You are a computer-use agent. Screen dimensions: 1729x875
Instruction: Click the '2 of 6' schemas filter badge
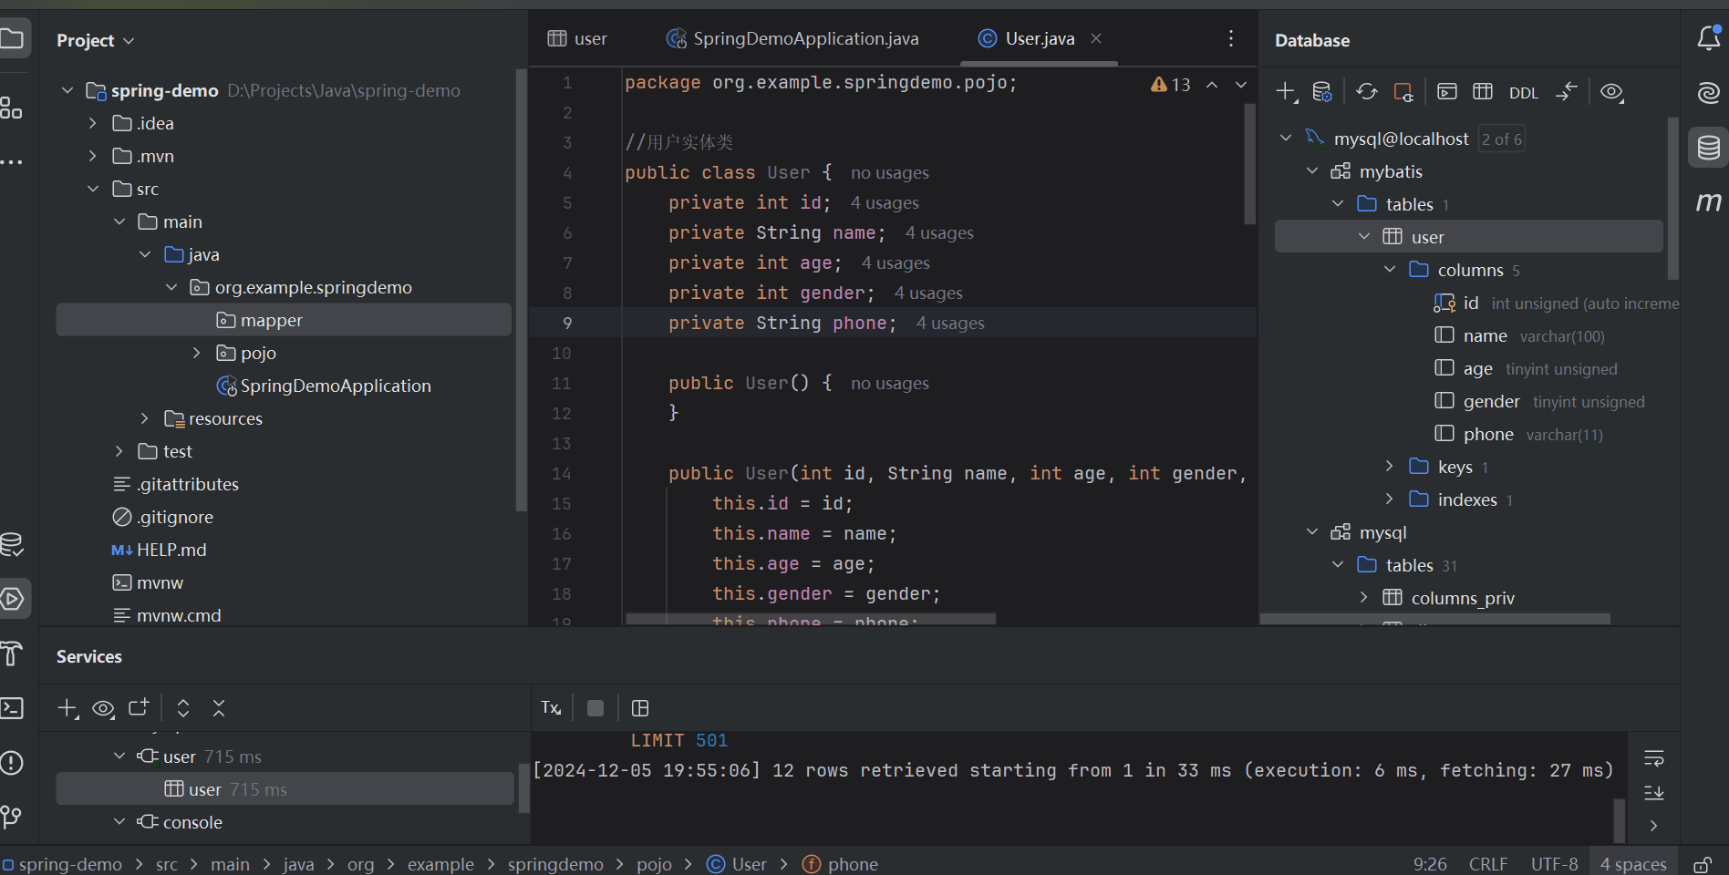pyautogui.click(x=1501, y=139)
